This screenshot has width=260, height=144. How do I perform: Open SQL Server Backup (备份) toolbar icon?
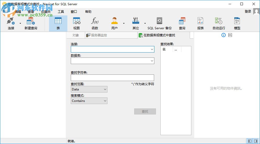point(160,24)
